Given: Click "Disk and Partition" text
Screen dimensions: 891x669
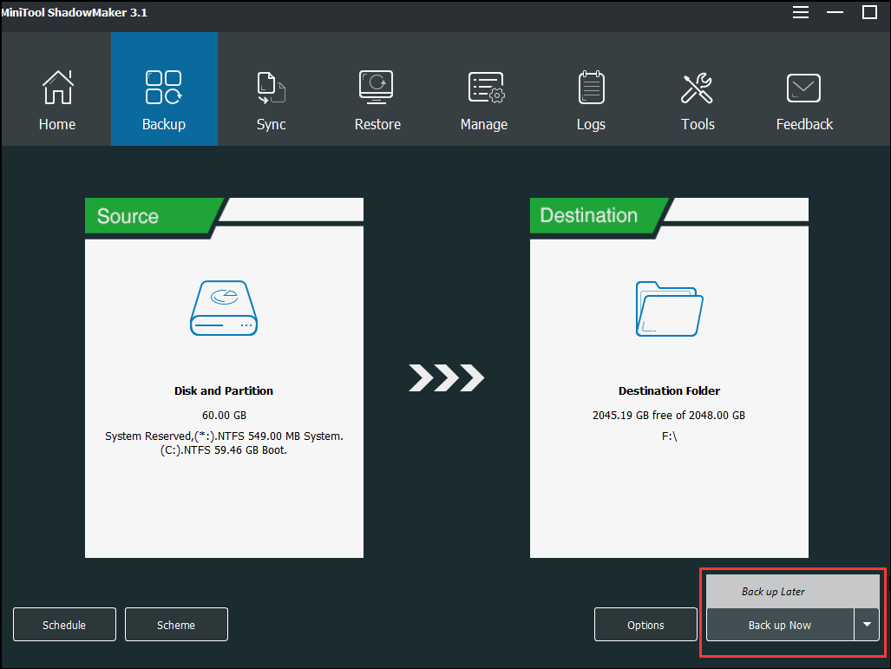Looking at the screenshot, I should [224, 390].
